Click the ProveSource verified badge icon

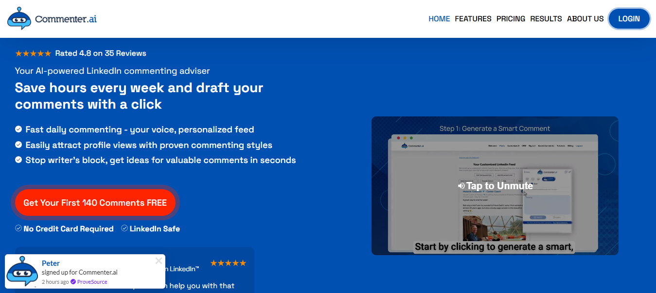[73, 282]
